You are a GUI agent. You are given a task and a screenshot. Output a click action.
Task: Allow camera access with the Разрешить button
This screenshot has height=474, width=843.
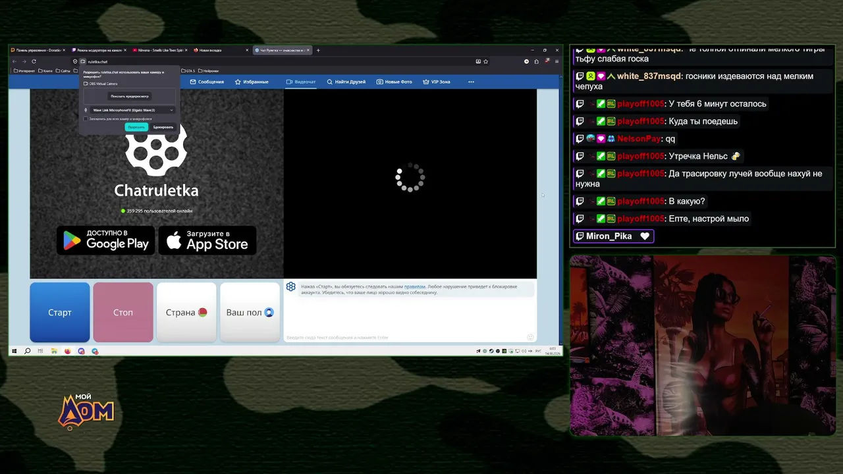(136, 127)
